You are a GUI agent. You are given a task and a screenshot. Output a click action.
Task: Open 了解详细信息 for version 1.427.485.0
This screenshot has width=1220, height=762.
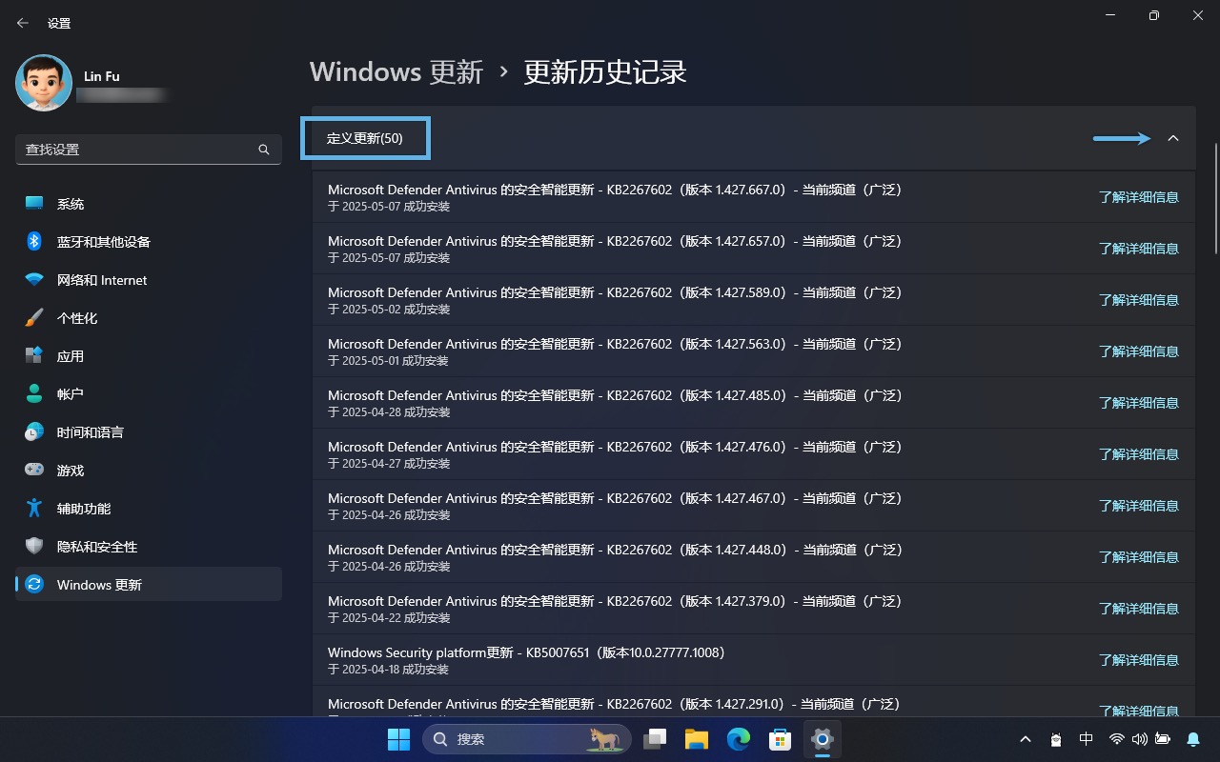click(x=1139, y=403)
